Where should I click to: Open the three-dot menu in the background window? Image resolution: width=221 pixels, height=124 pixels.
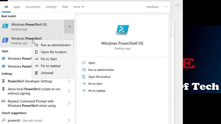(x=177, y=5)
